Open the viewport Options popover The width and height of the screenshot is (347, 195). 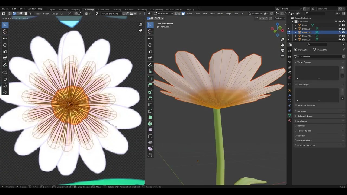[x=279, y=18]
